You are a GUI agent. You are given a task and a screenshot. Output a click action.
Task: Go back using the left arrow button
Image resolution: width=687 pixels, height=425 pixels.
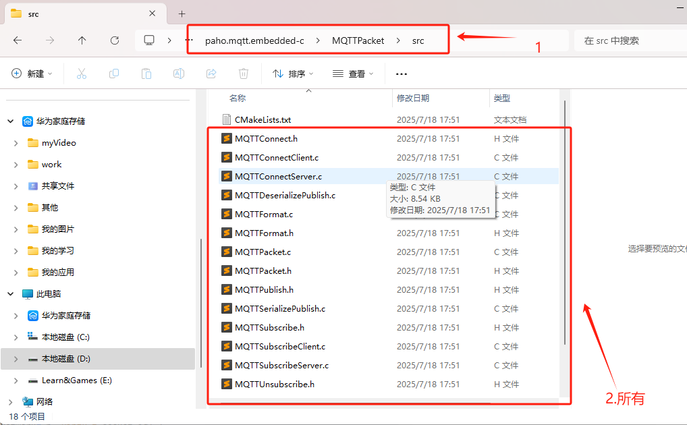point(18,40)
